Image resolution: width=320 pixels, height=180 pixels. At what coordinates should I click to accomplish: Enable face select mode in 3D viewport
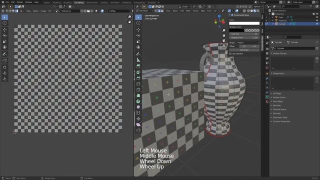tap(162, 11)
